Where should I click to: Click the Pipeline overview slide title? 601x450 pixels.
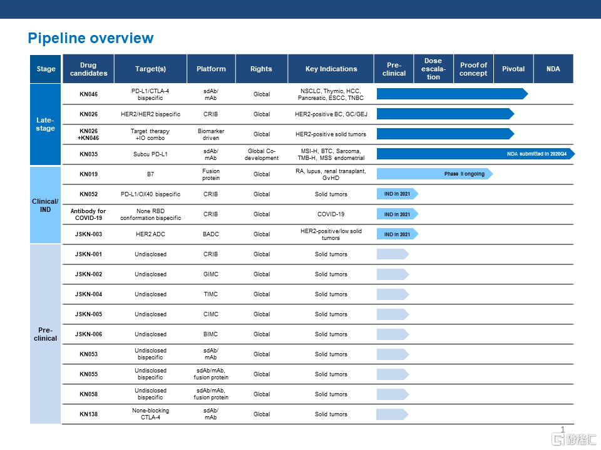click(91, 38)
